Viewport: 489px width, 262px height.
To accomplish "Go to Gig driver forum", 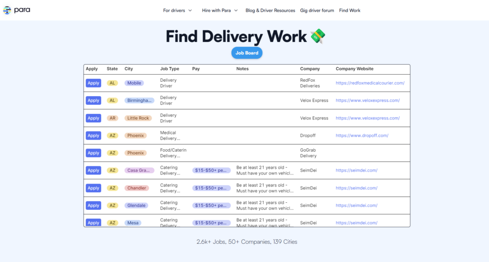I will 317,11.
